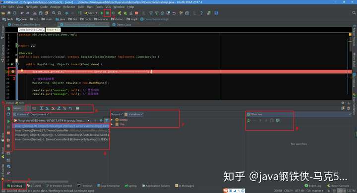Click the 'impl' breadcrumb folder

[x=132, y=19]
